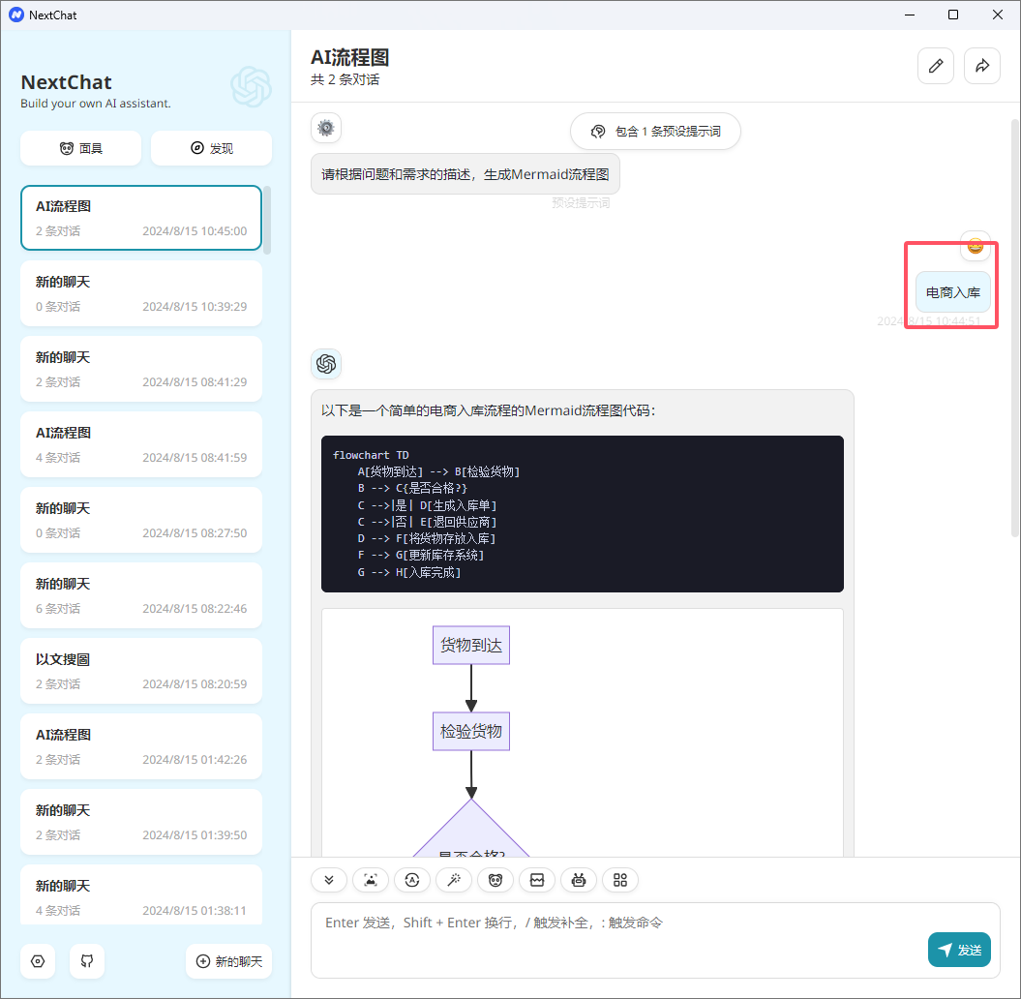
Task: Click the clear context broken-image icon
Action: 537,880
